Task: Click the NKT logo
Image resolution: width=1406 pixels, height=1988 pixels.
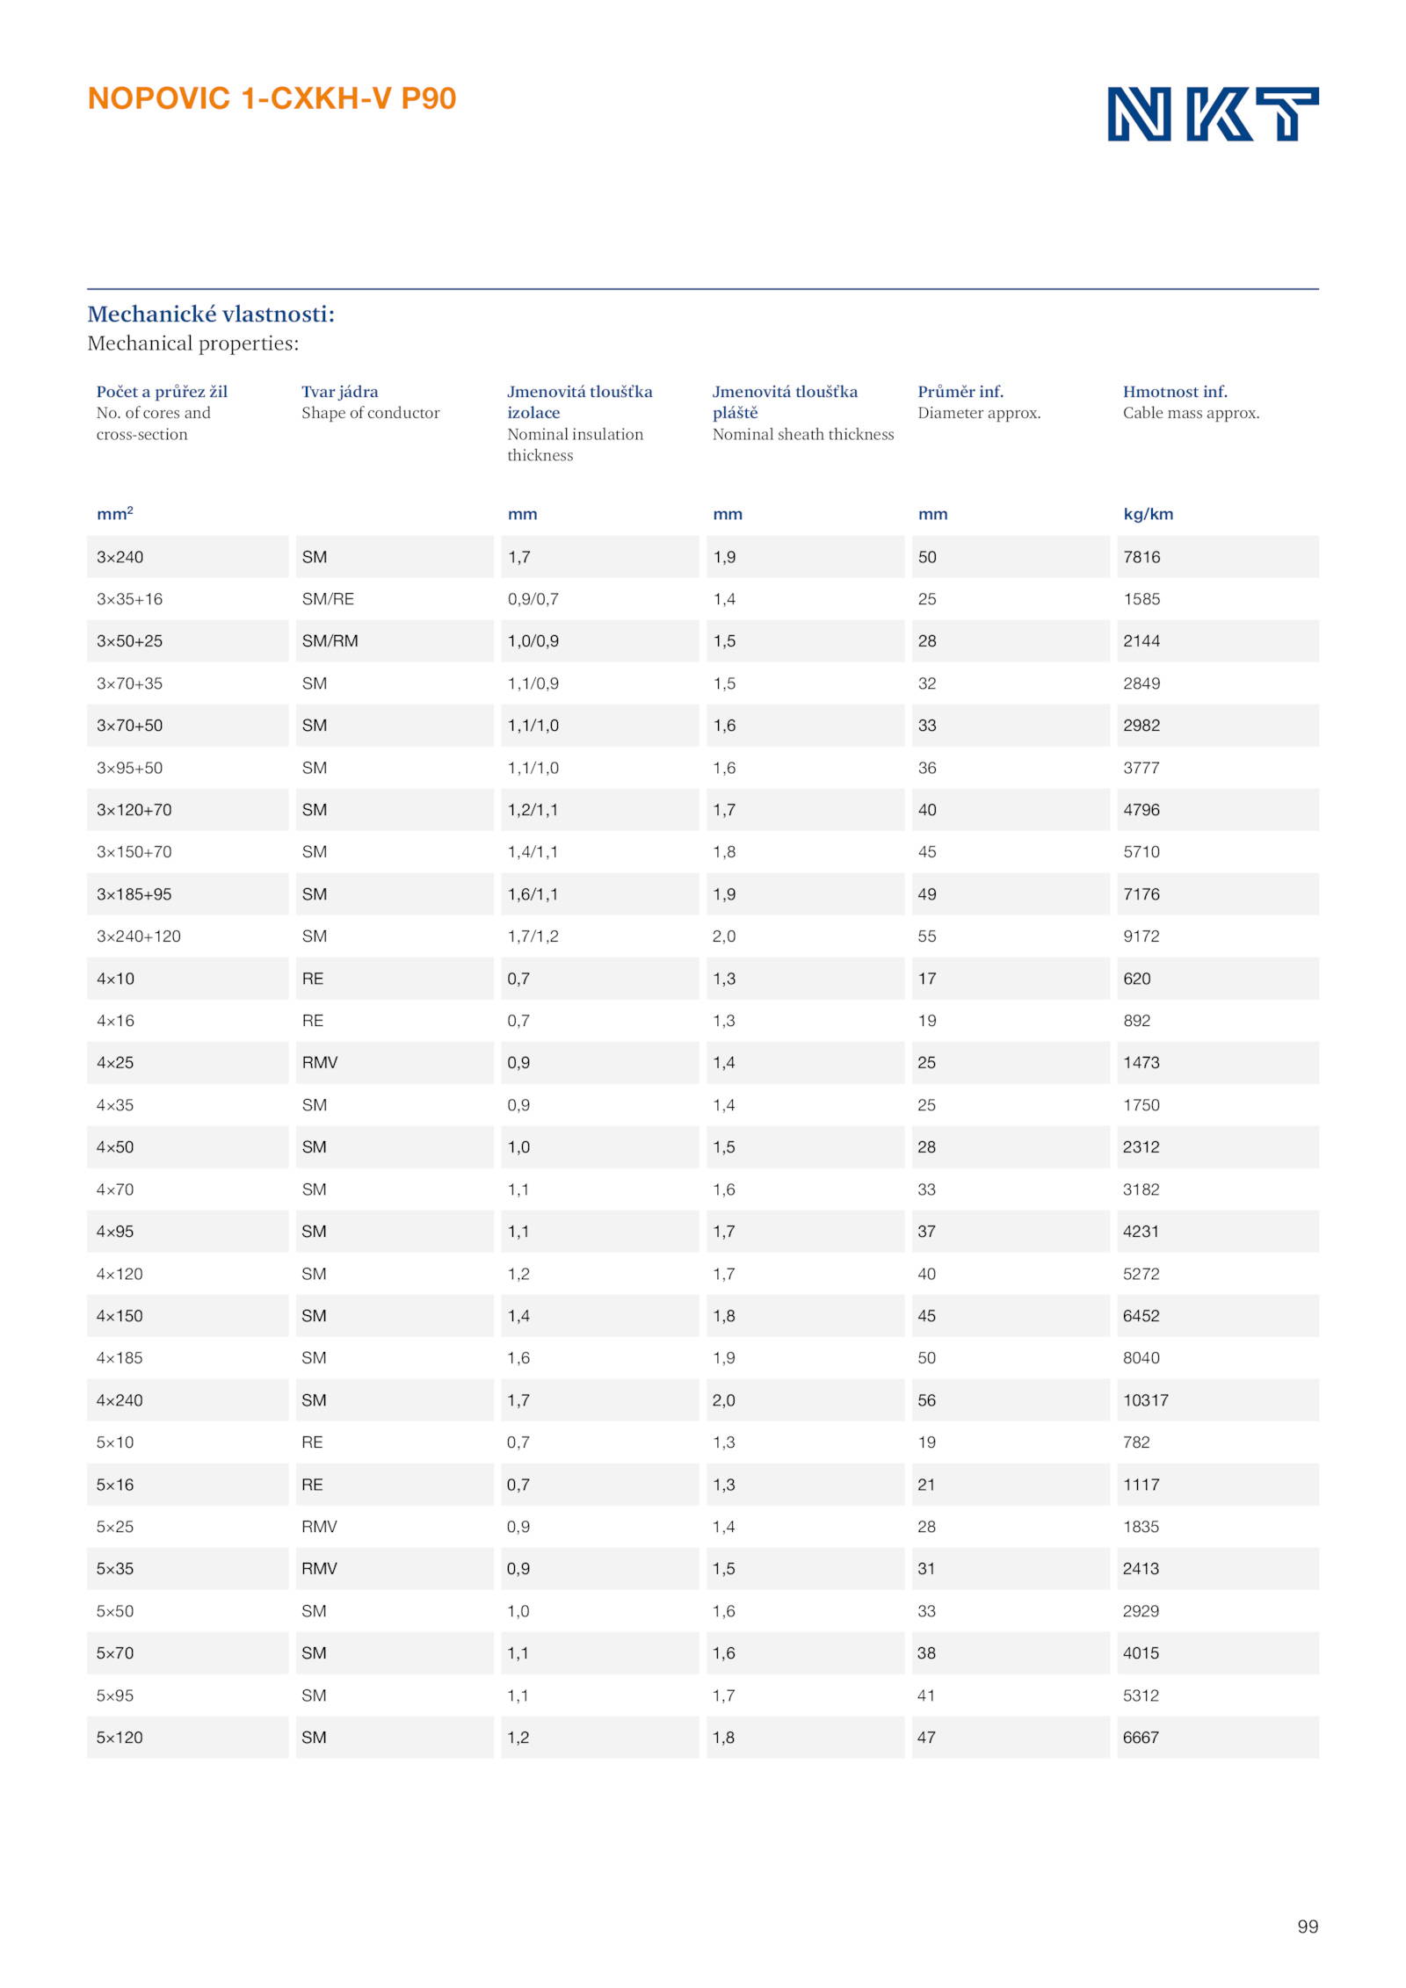Action: pos(1213,113)
